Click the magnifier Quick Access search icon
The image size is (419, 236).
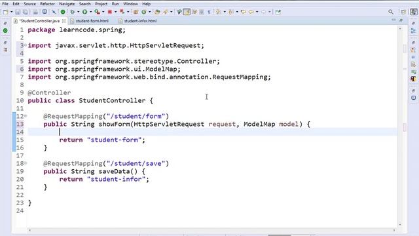pos(391,12)
